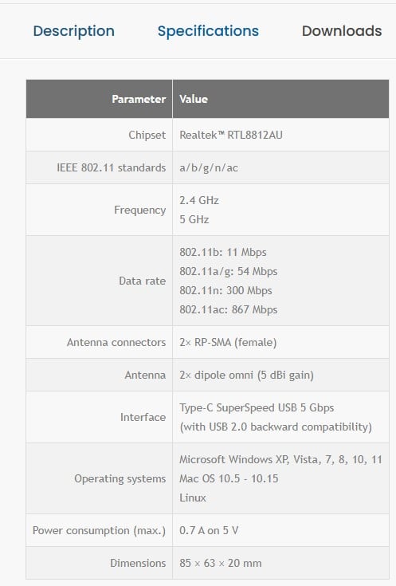This screenshot has width=396, height=586.
Task: Click the Parameter column header
Action: click(139, 99)
